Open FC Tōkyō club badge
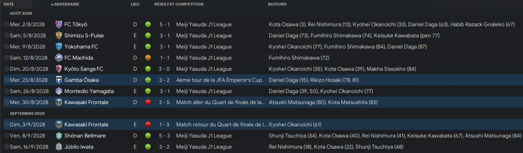Viewport: 523px width, 153px height. coord(59,24)
